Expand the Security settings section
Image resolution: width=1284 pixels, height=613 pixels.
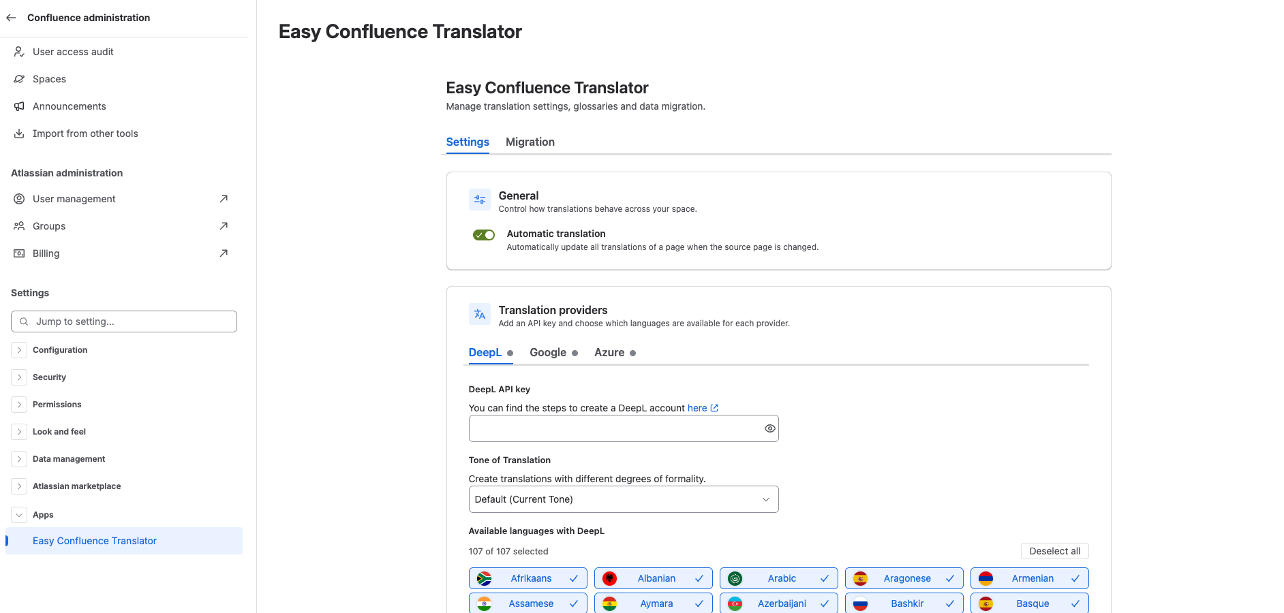19,377
